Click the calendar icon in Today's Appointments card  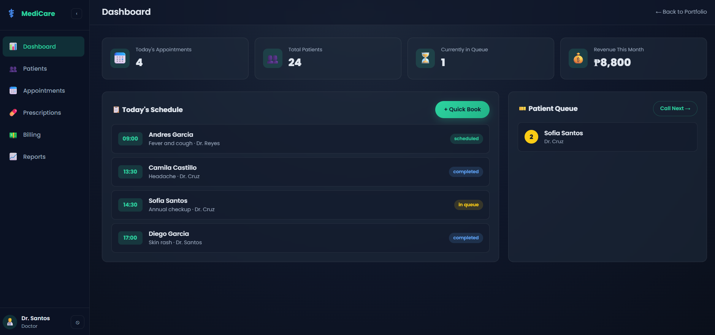click(120, 58)
